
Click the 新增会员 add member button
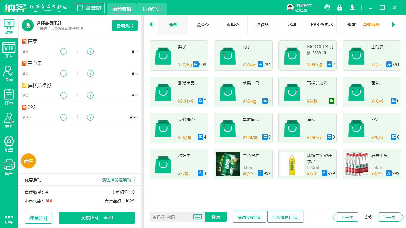[125, 26]
